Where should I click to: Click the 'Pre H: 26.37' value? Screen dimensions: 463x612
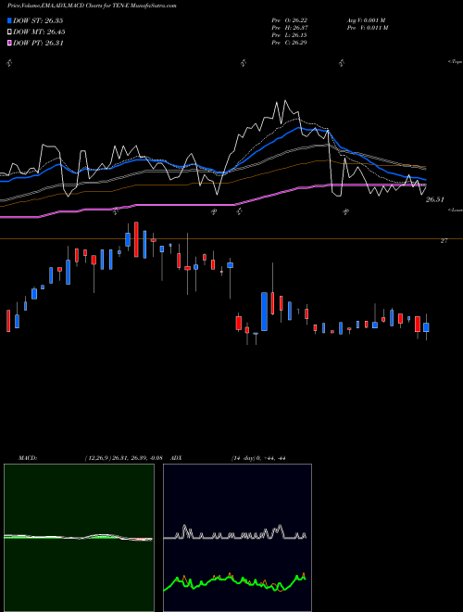click(x=290, y=28)
